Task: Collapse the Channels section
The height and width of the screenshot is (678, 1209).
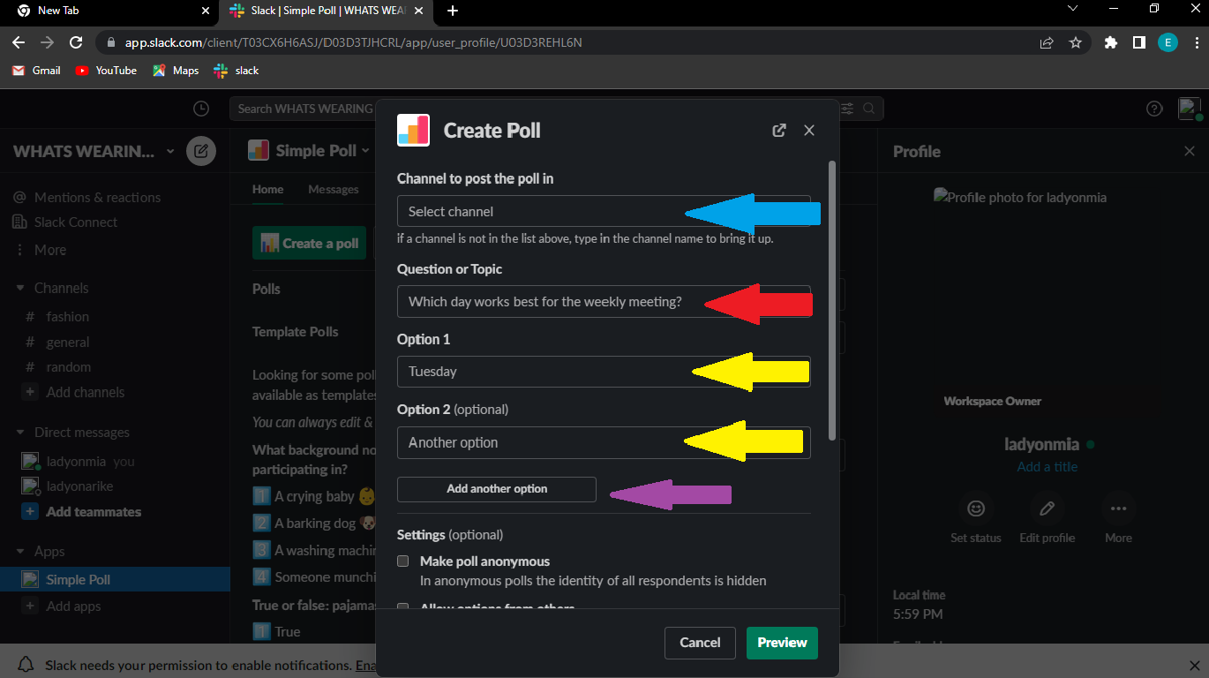Action: 20,288
